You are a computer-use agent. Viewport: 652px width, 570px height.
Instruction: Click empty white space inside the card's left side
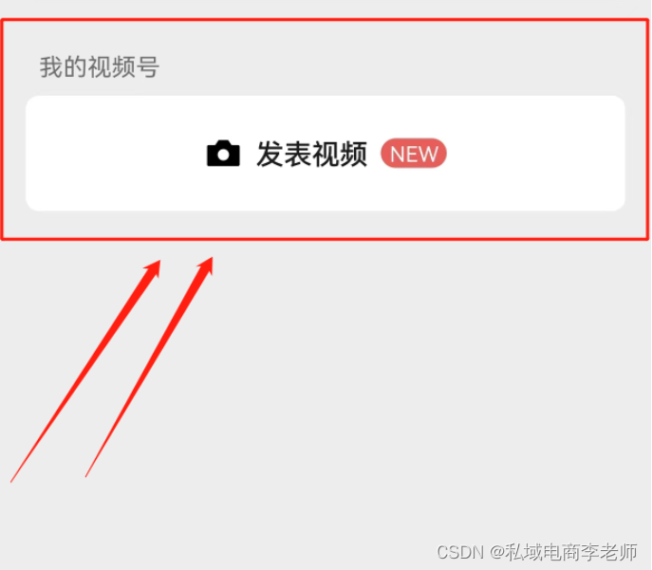[x=112, y=154]
